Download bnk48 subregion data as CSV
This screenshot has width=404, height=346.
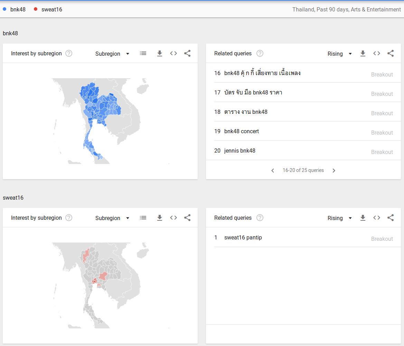point(160,53)
